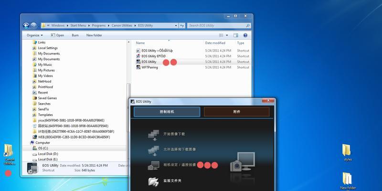The height and width of the screenshot is (191, 382).
Task: Expand the breadcrumb arrow after Canon Utilities
Action: (135, 25)
